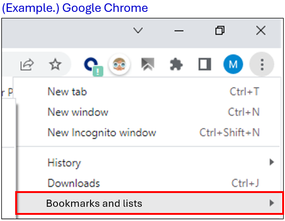Click the share this page icon

pyautogui.click(x=28, y=65)
